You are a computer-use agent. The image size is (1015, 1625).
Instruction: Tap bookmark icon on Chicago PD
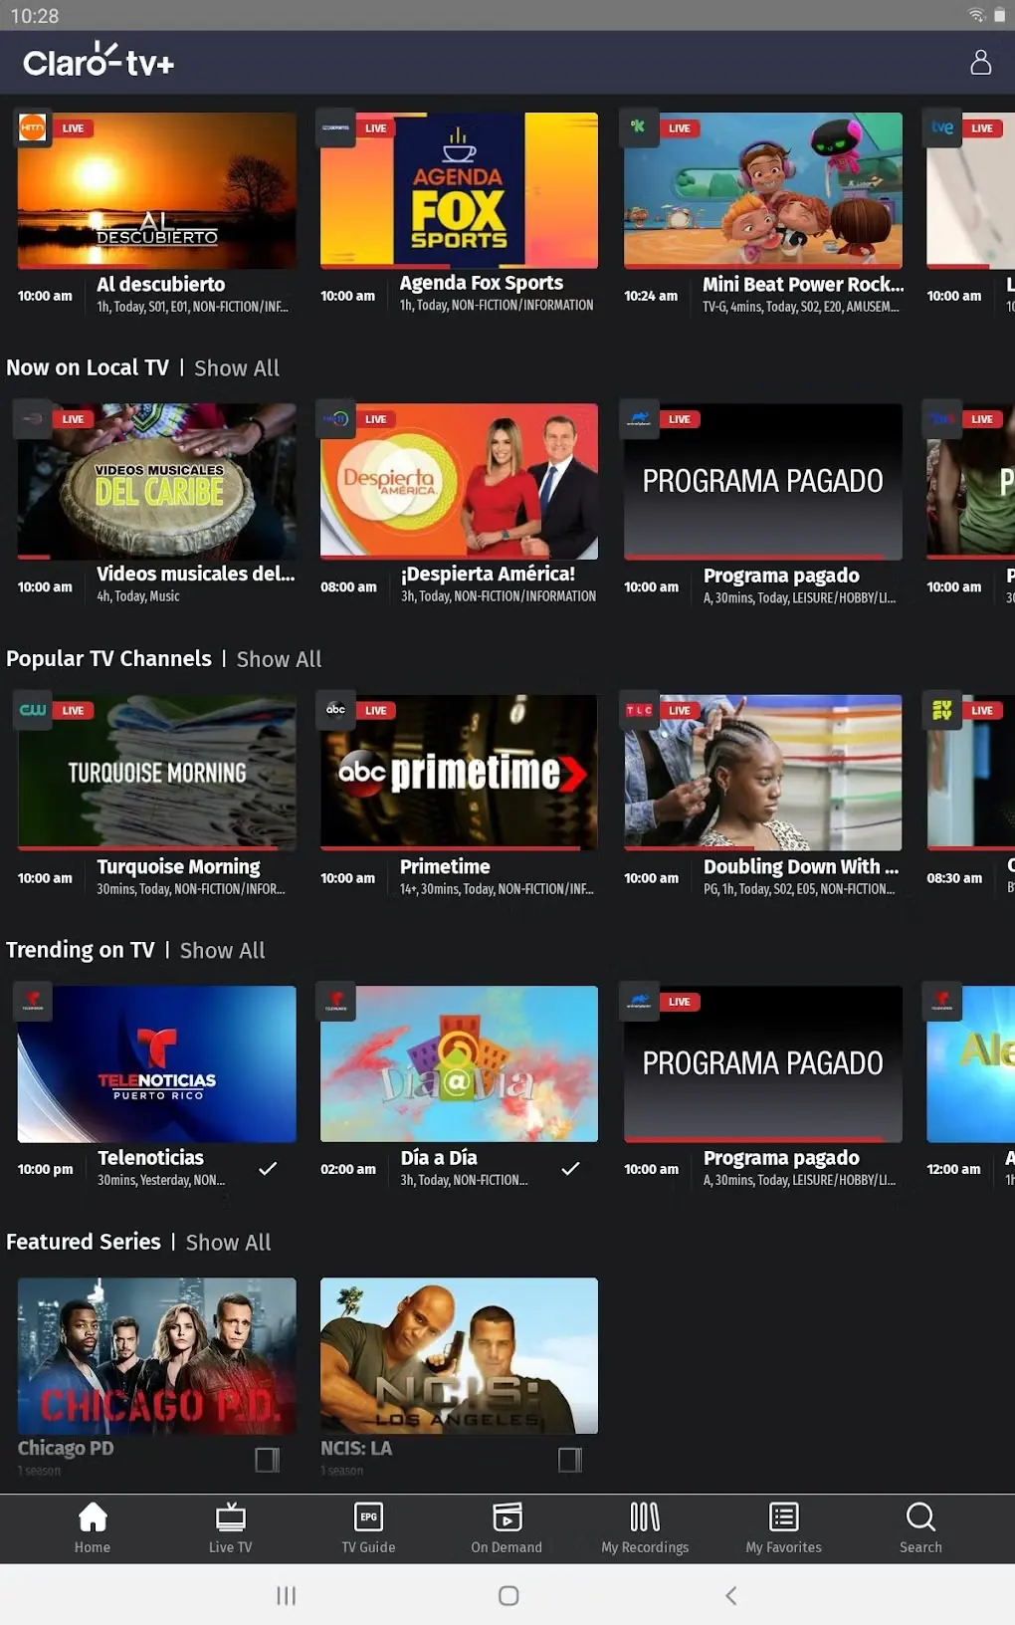click(268, 1460)
